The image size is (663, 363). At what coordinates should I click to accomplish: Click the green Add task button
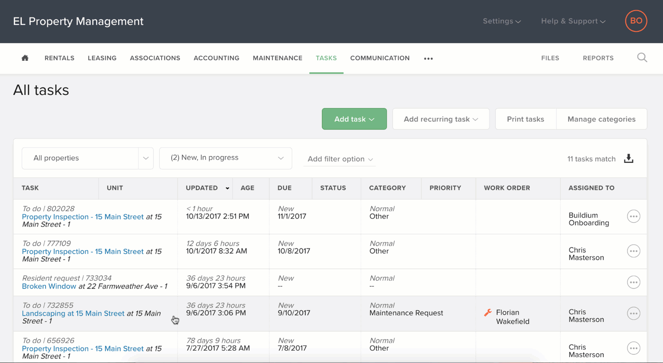coord(354,119)
